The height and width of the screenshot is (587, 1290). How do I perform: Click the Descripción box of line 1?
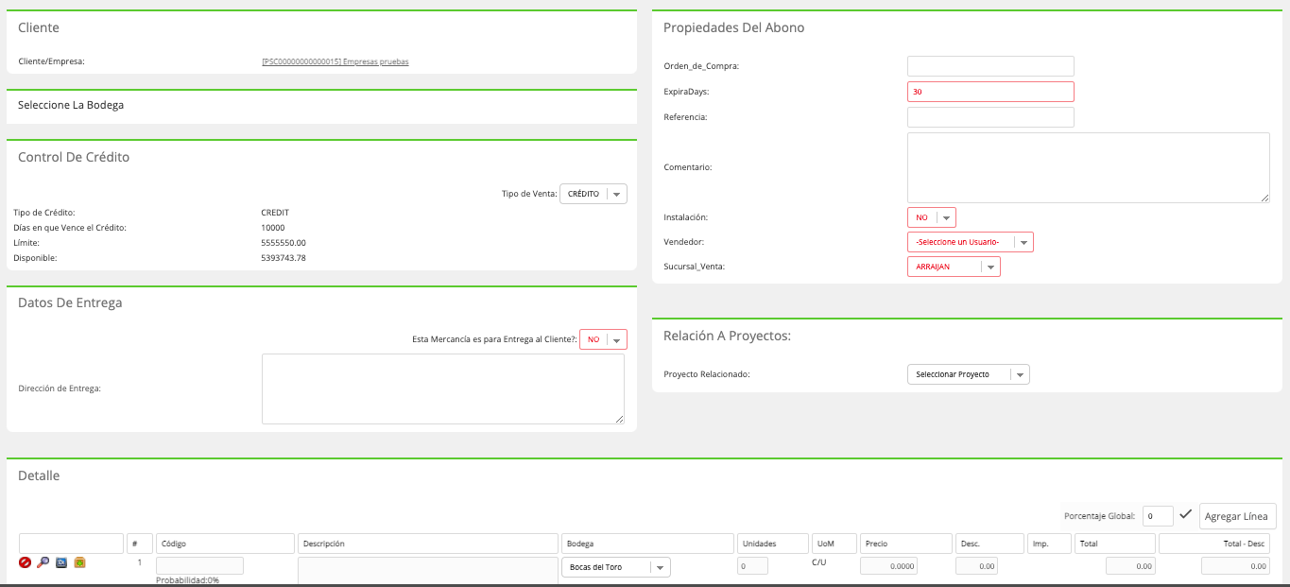[427, 571]
